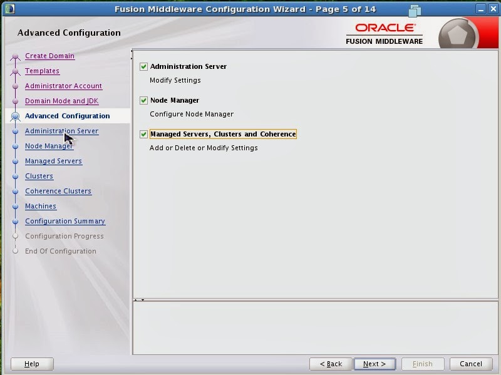Open Administration Server step link
Viewport: 501px width, 375px height.
(61, 131)
